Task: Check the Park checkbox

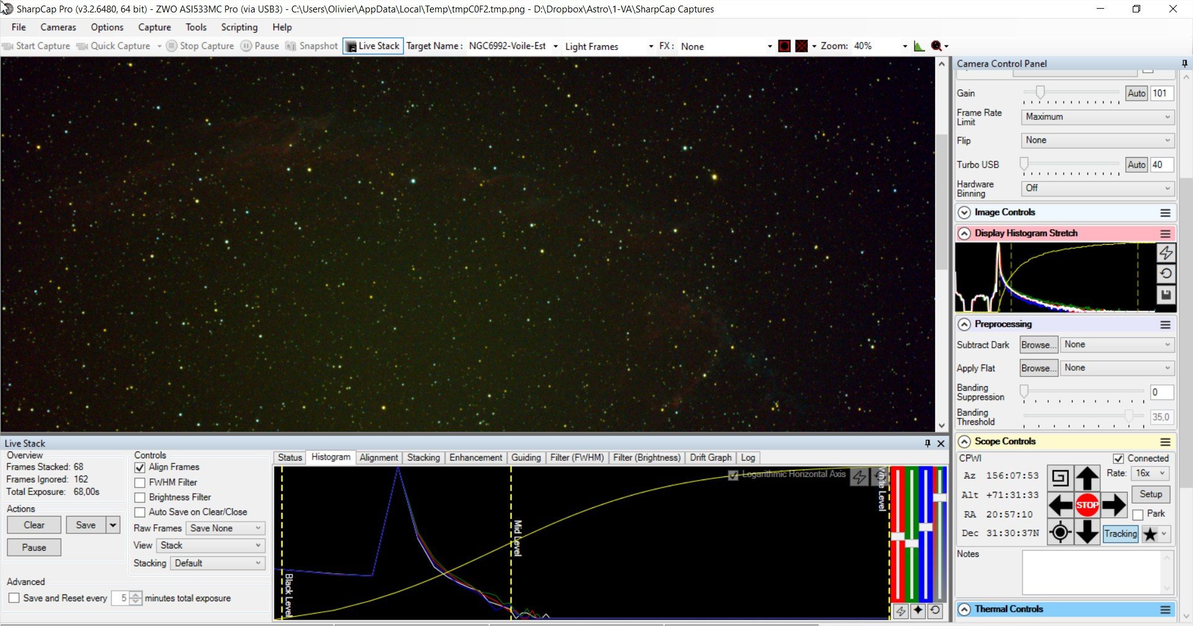Action: (1138, 514)
